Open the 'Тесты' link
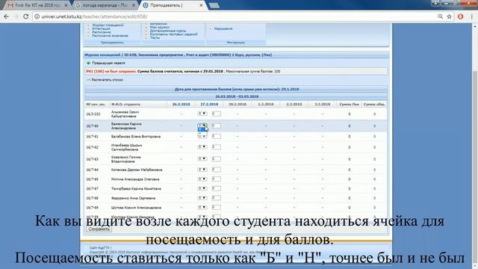Screen dimensions: 478x269 point(155,38)
